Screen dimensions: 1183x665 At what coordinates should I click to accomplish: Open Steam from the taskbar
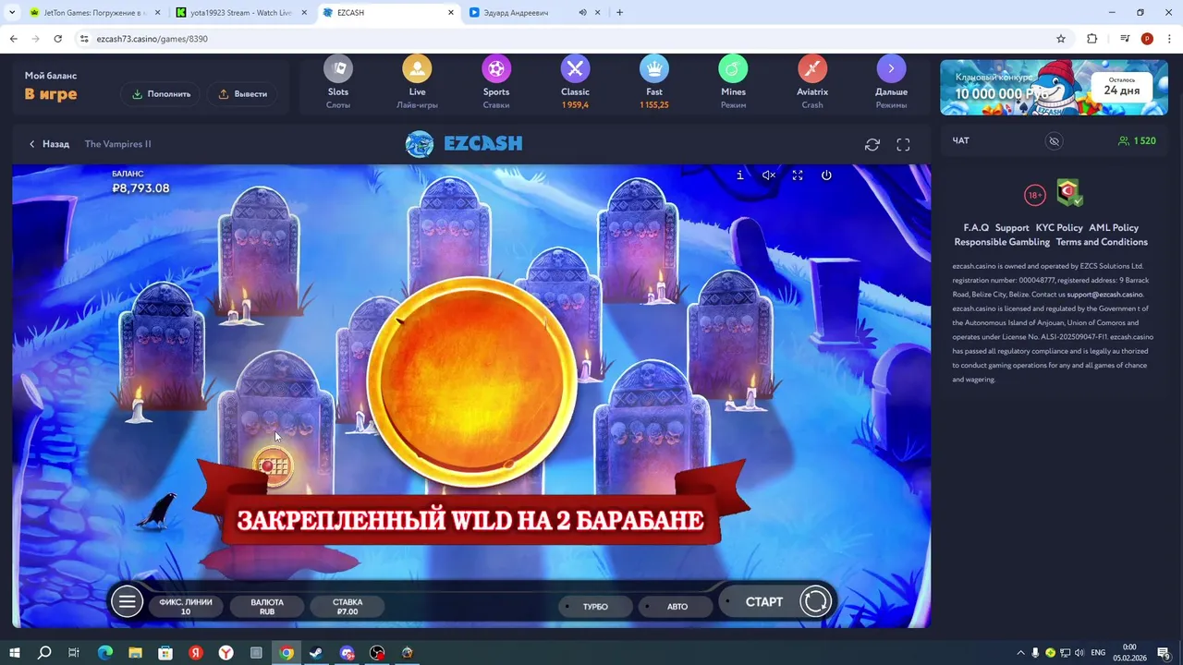[316, 653]
